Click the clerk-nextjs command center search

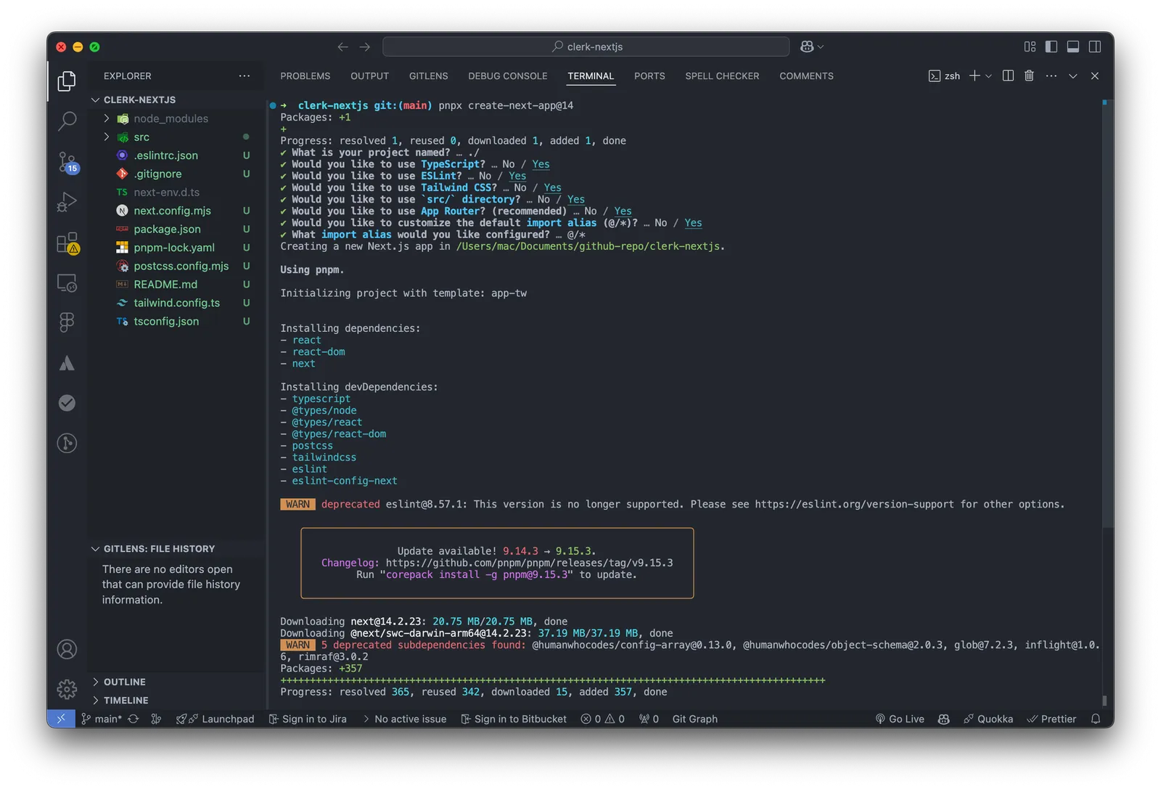point(586,46)
